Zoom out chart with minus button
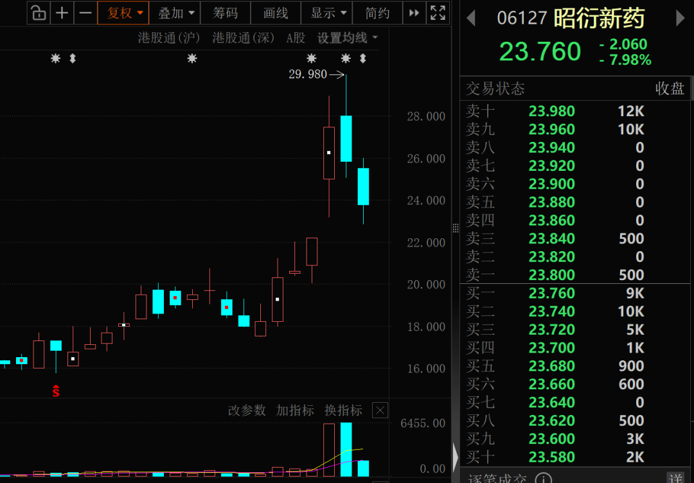Viewport: 694px width, 483px height. pos(85,13)
